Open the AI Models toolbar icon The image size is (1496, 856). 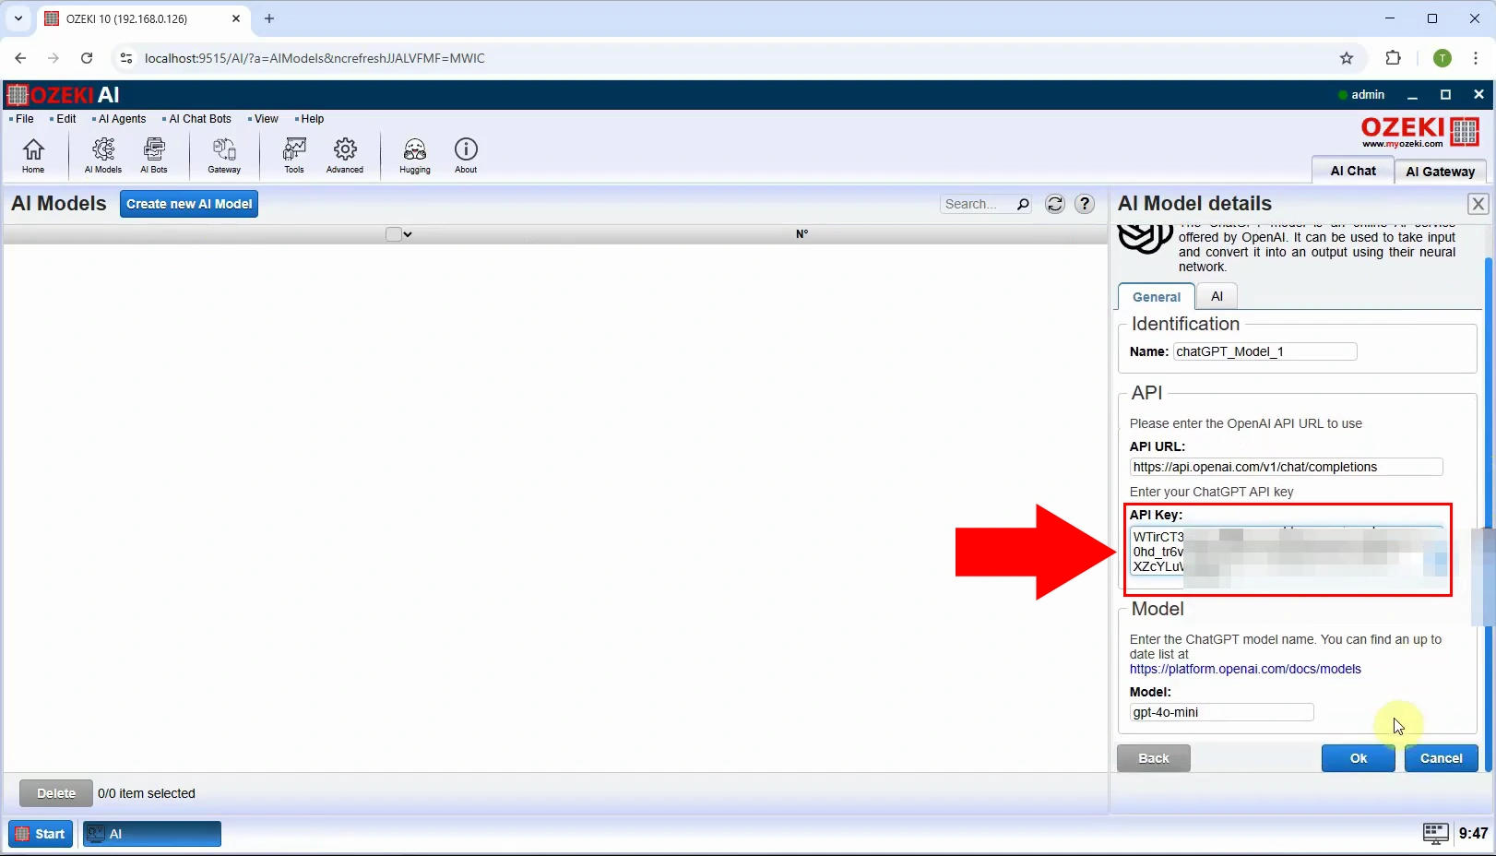click(x=103, y=155)
